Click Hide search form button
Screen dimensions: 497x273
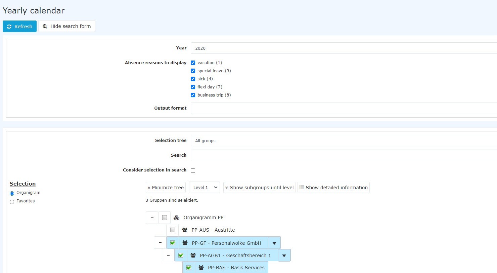(x=67, y=26)
